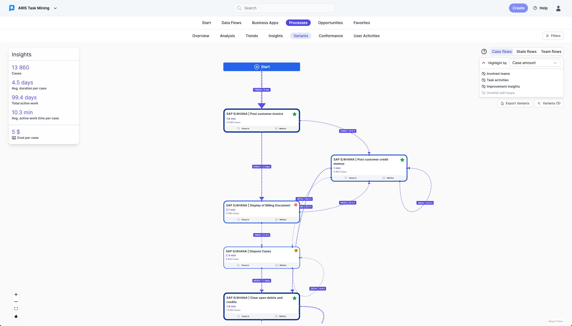The height and width of the screenshot is (326, 572).
Task: Click Focus in on Clear open debits and credits node
Action: (243, 316)
